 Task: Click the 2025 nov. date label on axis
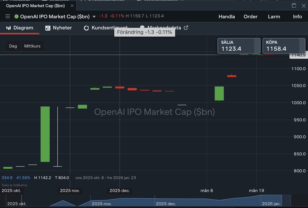click(x=70, y=191)
